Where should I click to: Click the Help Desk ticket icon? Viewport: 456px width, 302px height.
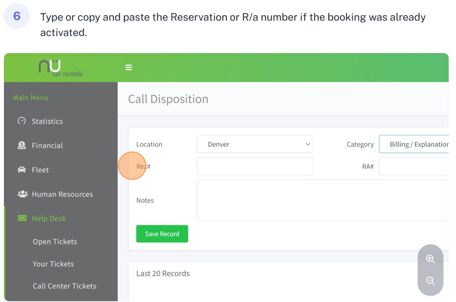tap(22, 218)
